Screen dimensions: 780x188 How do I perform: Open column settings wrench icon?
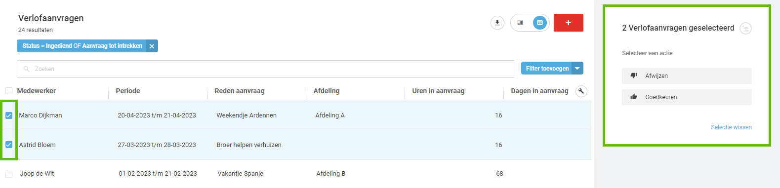click(581, 91)
